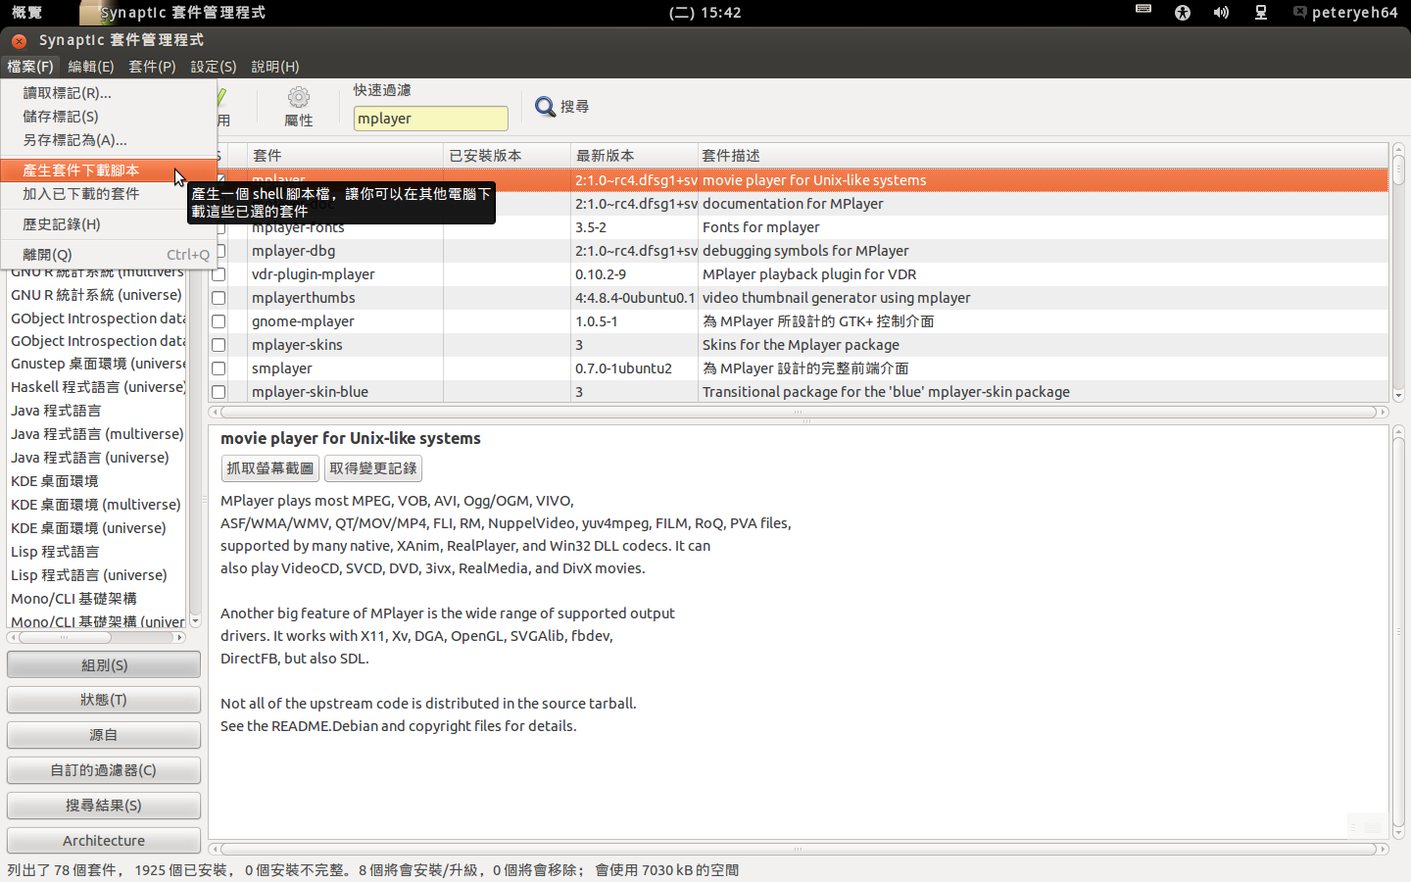Choose 讀取標記(R)... menu entry
The width and height of the screenshot is (1411, 882).
109,93
